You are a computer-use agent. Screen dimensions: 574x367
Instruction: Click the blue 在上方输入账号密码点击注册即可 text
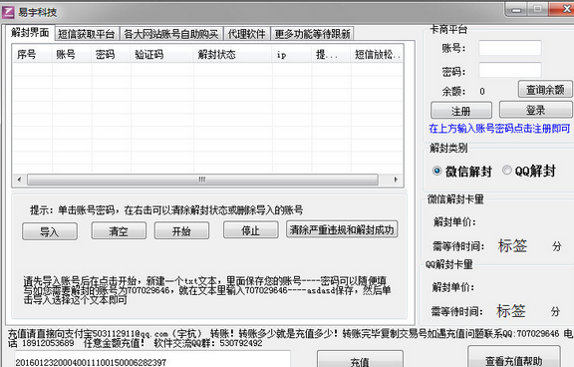(x=499, y=129)
